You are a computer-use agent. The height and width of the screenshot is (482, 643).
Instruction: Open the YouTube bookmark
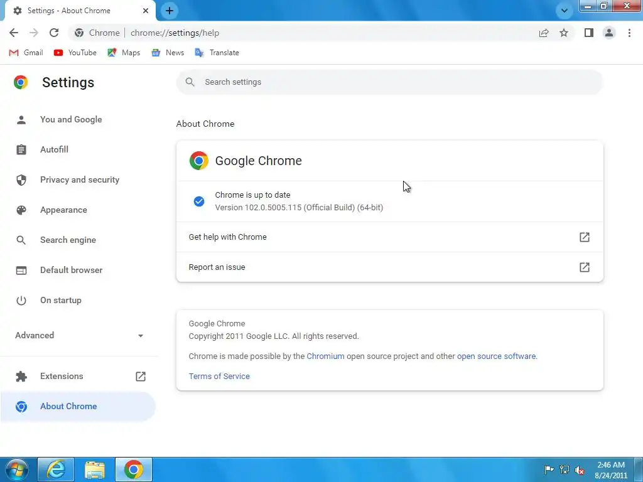click(x=75, y=53)
